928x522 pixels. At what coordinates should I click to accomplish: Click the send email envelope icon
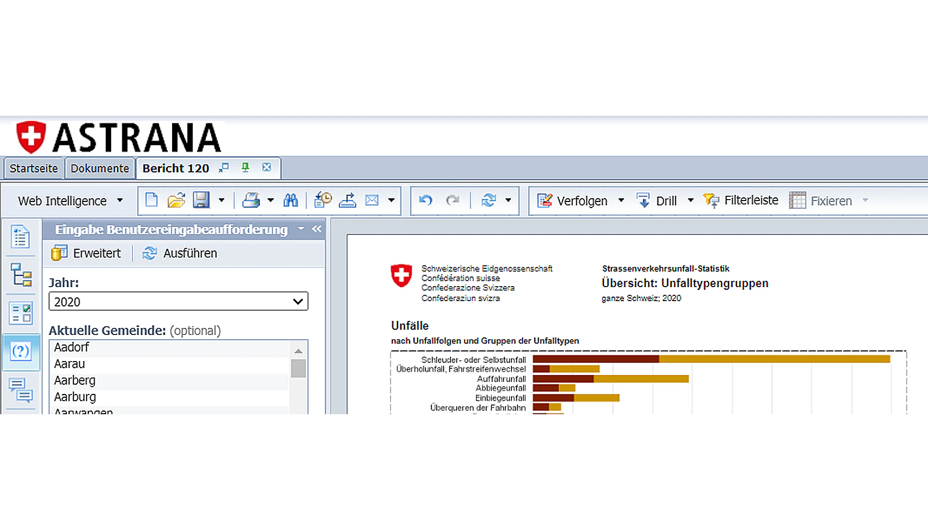pos(372,200)
